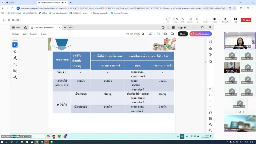
Task: Open the Acrobat bookmarks panel
Action: (210, 55)
